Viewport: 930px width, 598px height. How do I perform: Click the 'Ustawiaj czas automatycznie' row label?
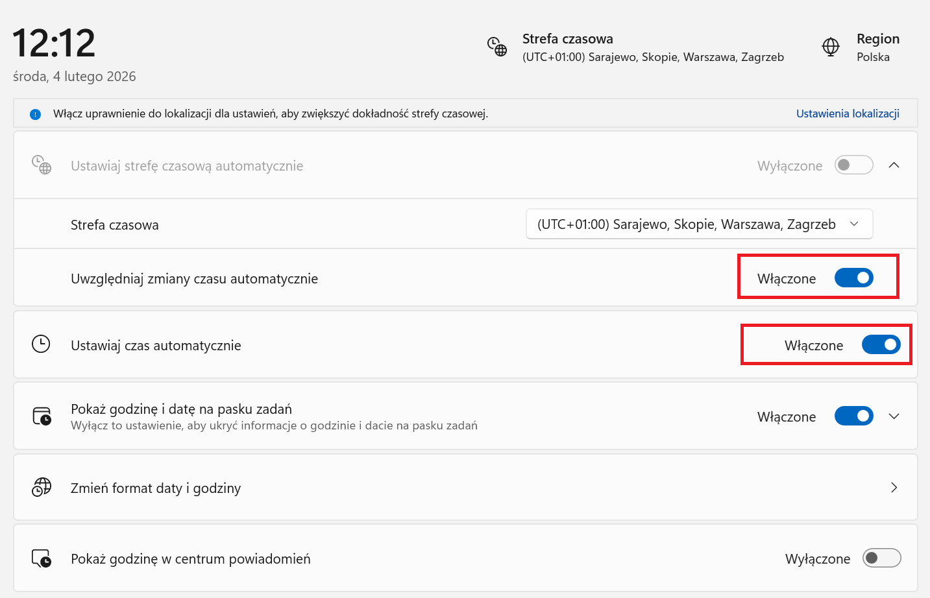click(156, 346)
